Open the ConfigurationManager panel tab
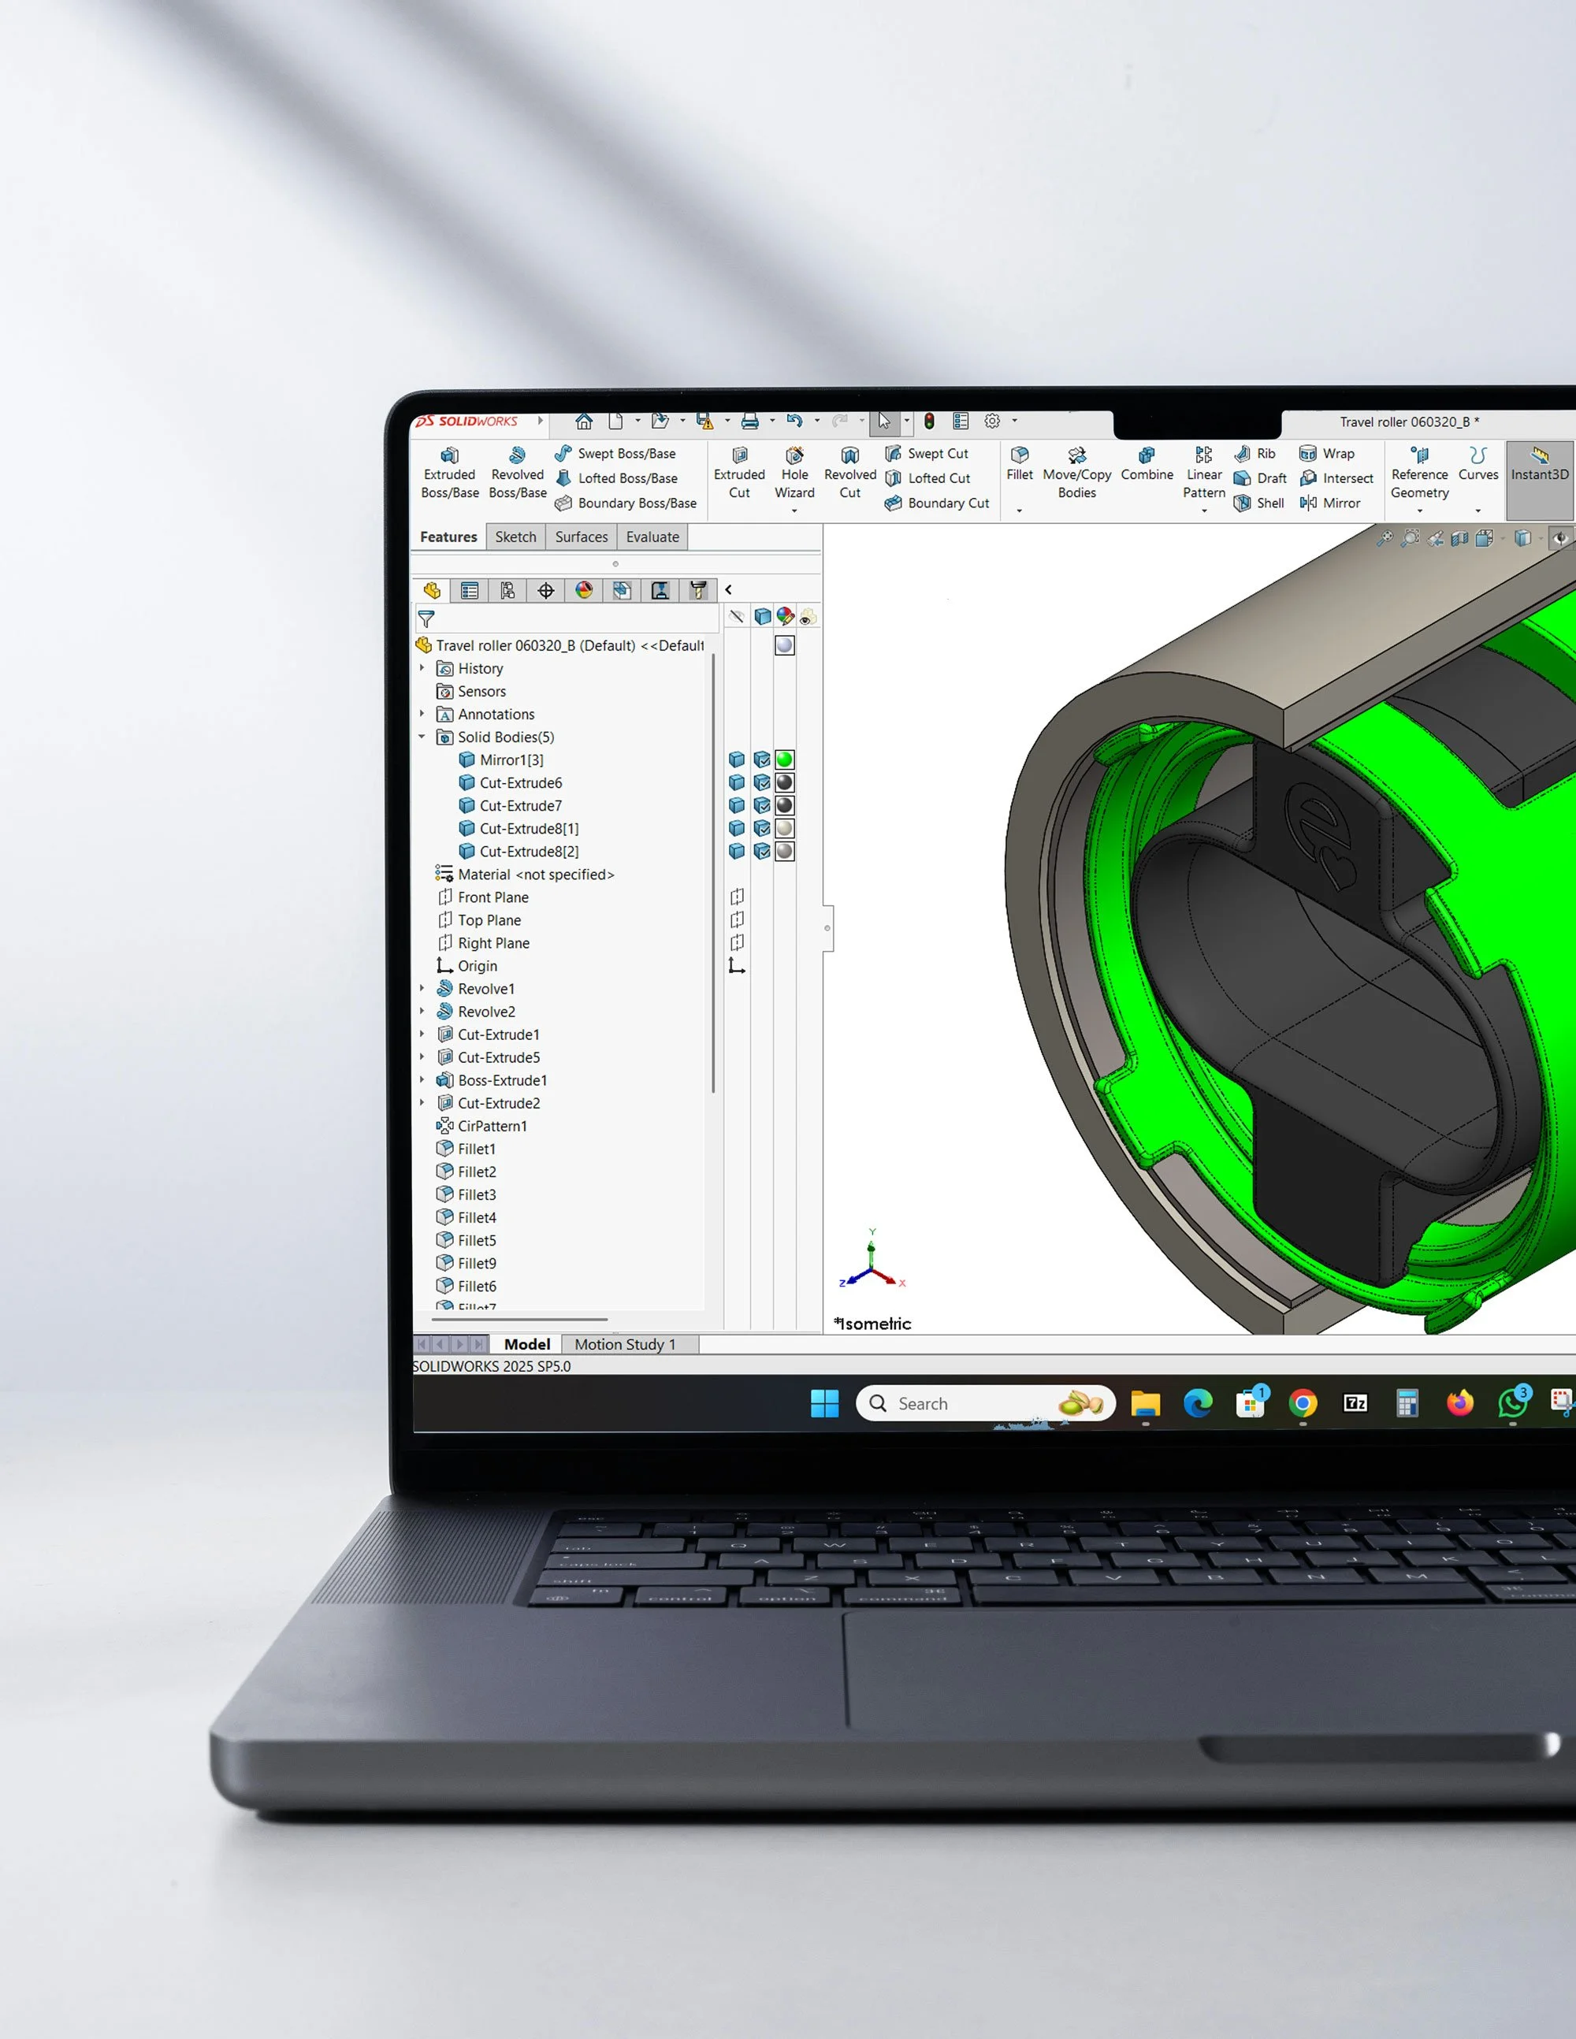The height and width of the screenshot is (2039, 1576). [x=508, y=590]
